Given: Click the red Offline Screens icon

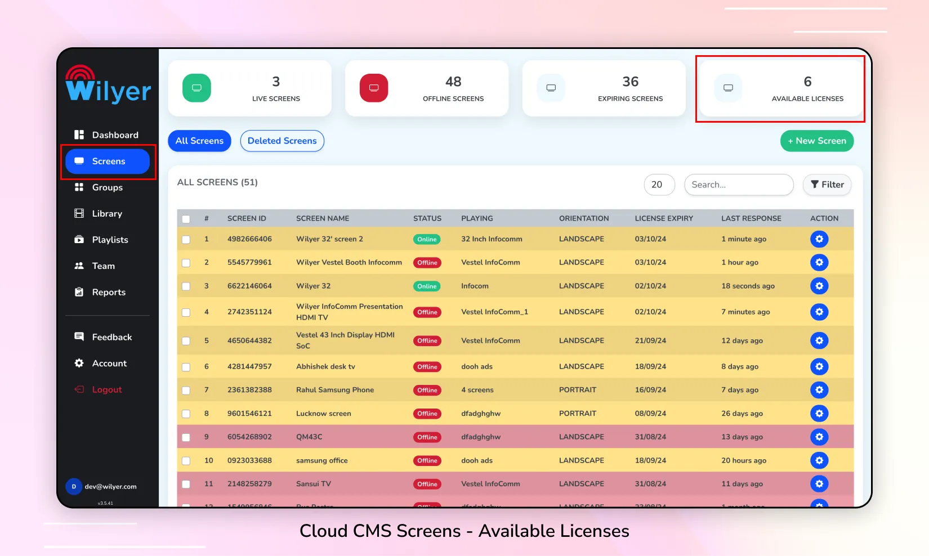Looking at the screenshot, I should (374, 88).
